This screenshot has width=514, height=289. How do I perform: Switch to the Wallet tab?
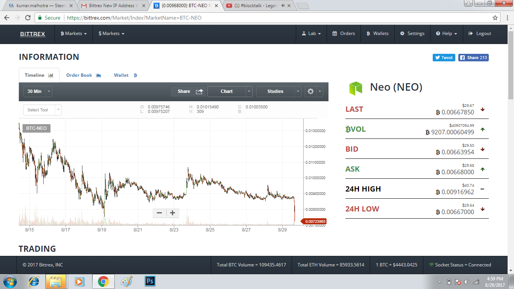[125, 75]
